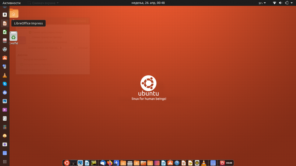Open the magnifying glass viewer icon
296x166 pixels.
coord(5,119)
